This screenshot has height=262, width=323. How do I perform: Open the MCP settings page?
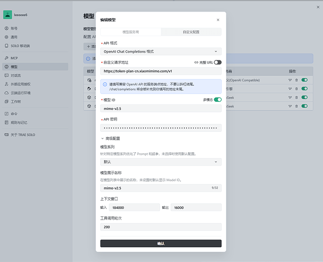tap(35, 58)
